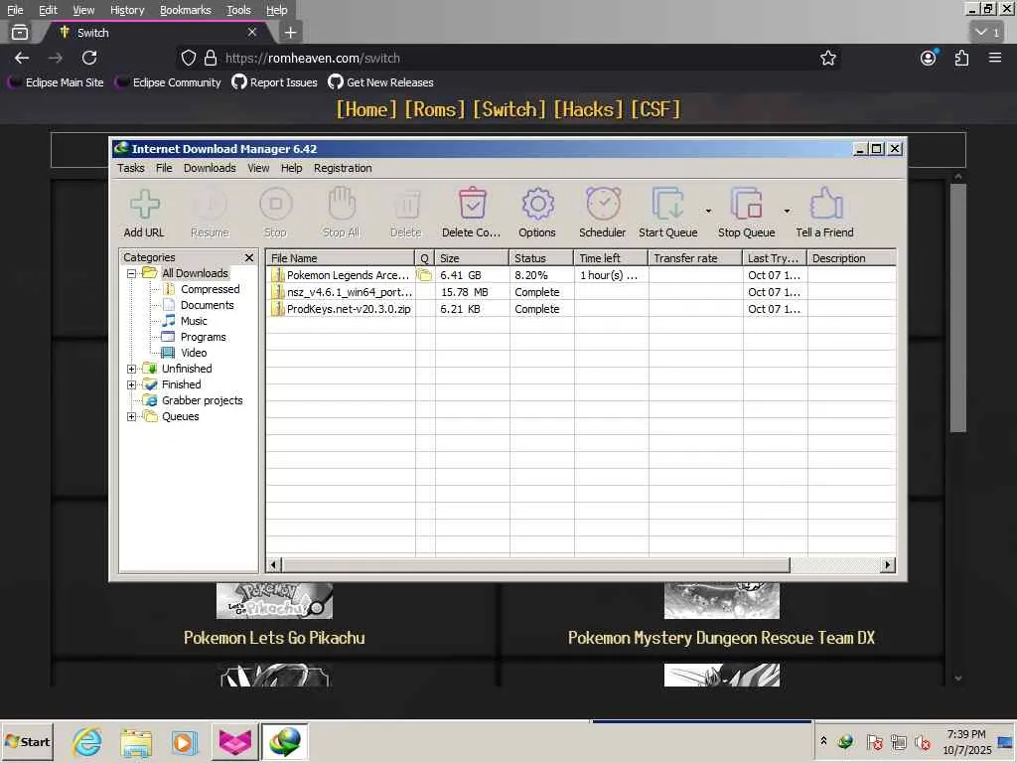
Task: Click the Delete trash icon
Action: [x=406, y=205]
